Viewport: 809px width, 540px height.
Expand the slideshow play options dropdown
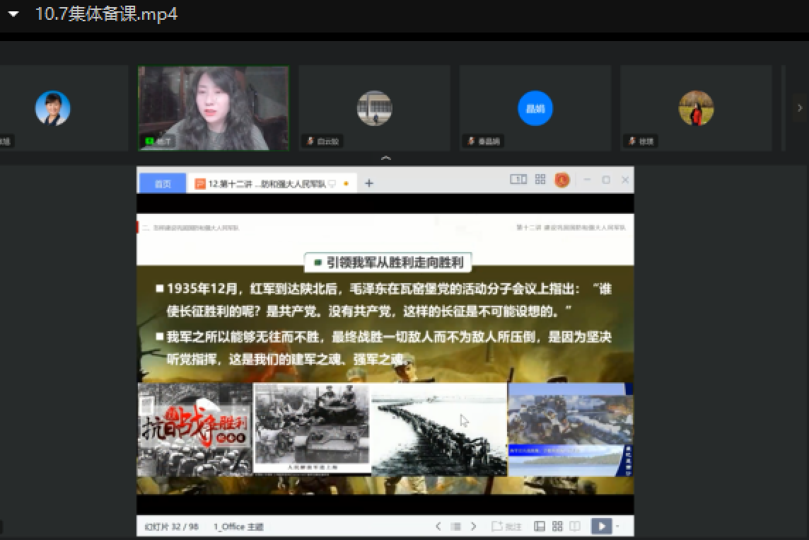(617, 527)
